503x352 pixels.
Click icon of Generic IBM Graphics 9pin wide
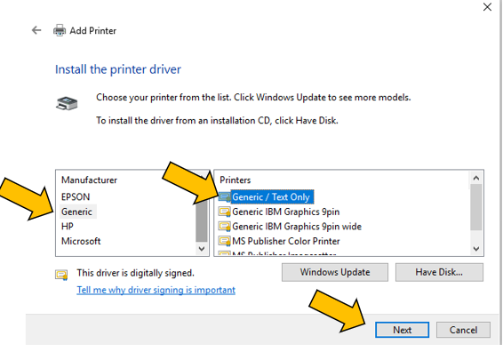(x=224, y=227)
